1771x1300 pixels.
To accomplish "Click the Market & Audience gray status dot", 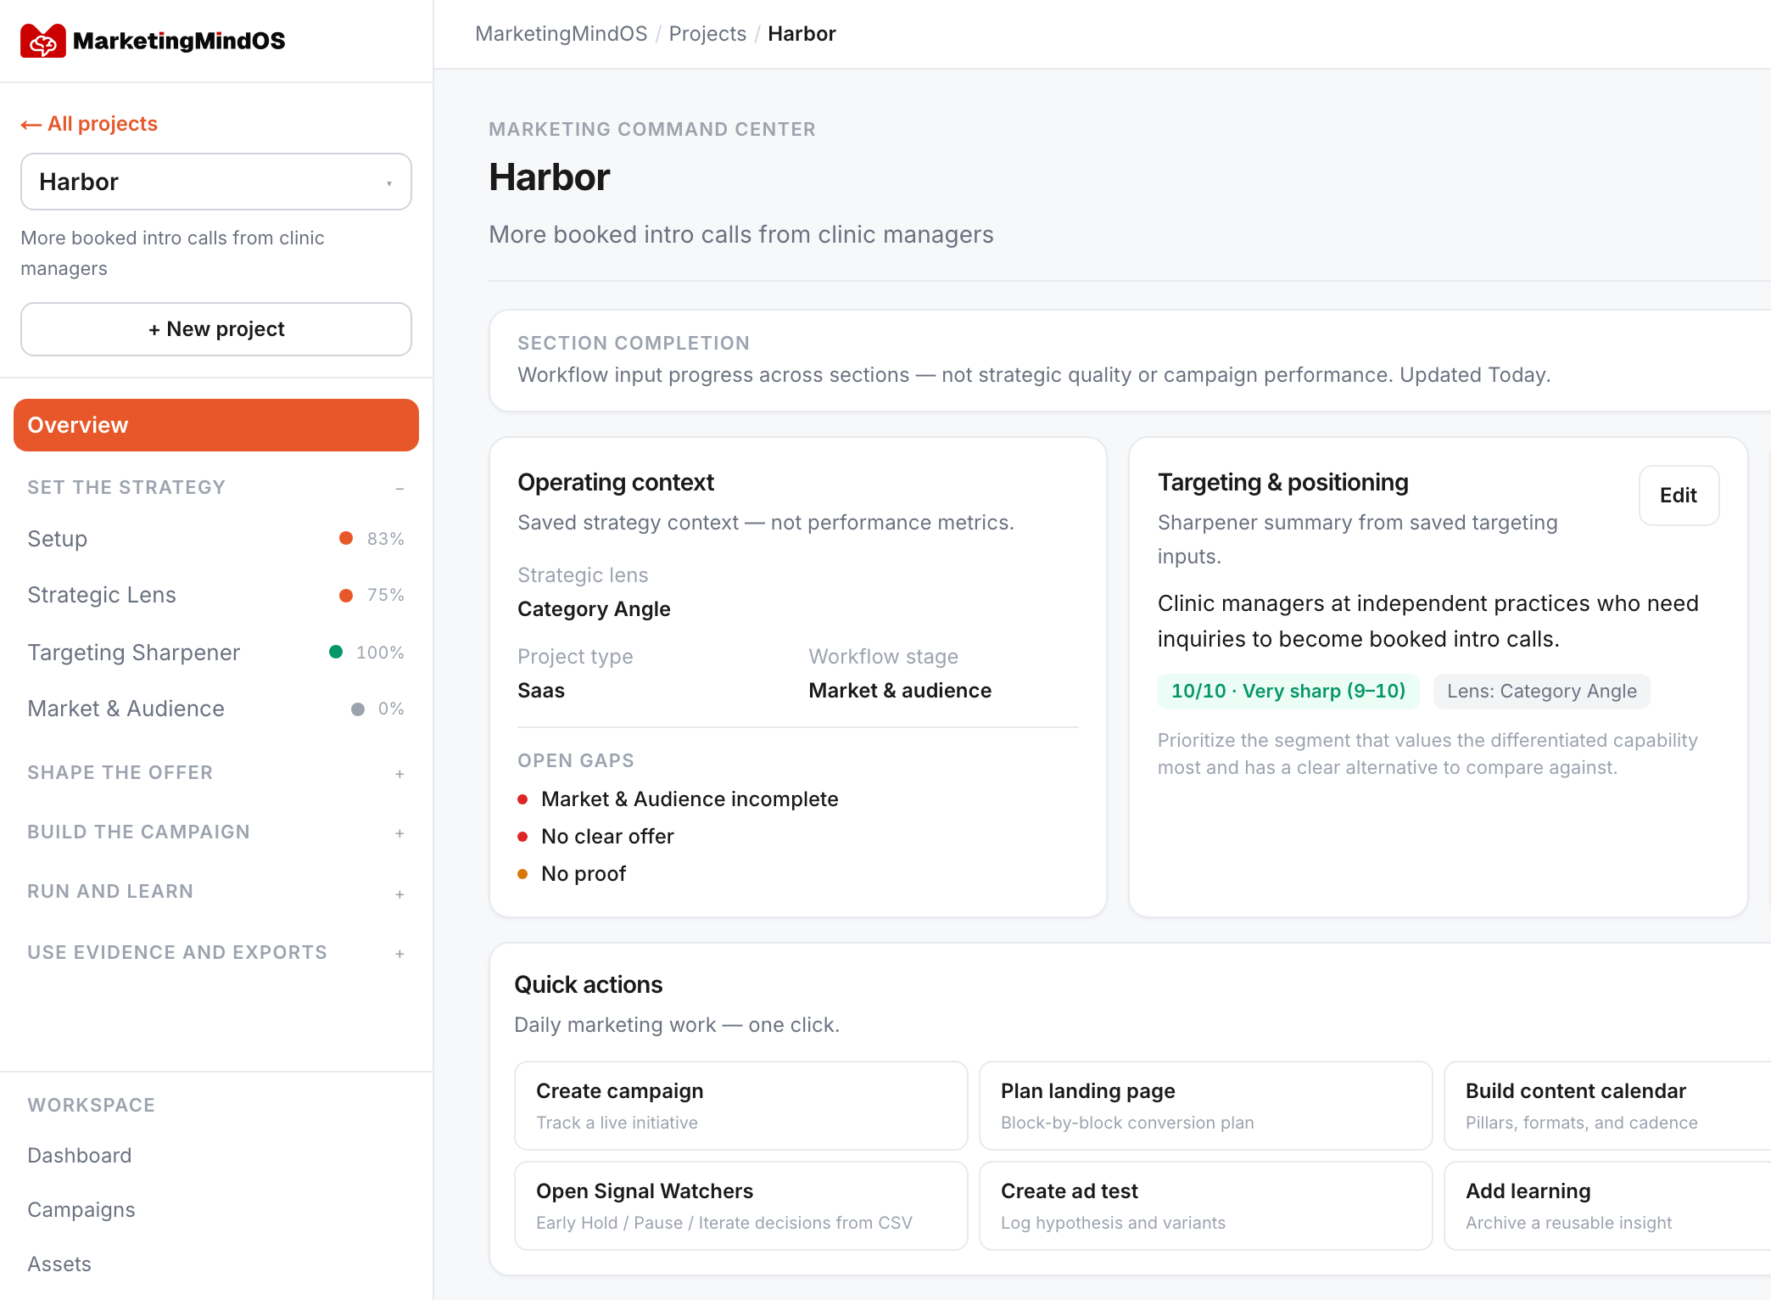I will click(x=358, y=709).
